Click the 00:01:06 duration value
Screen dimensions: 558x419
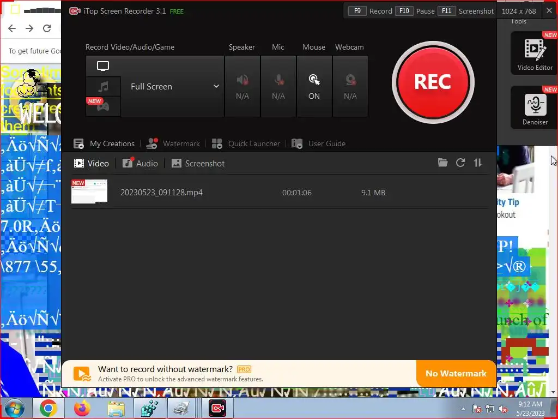(x=297, y=193)
